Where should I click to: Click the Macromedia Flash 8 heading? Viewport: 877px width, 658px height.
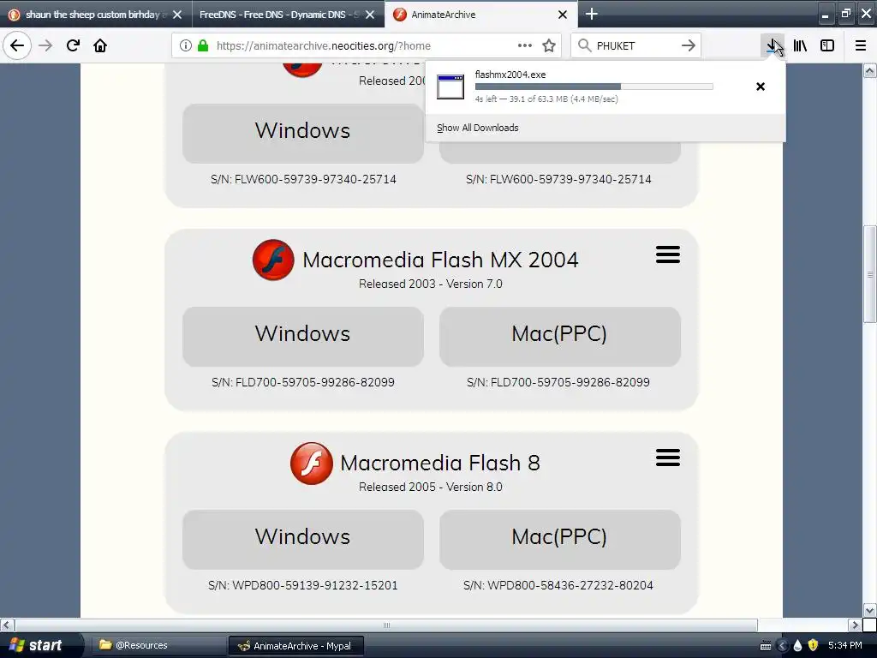coord(440,463)
